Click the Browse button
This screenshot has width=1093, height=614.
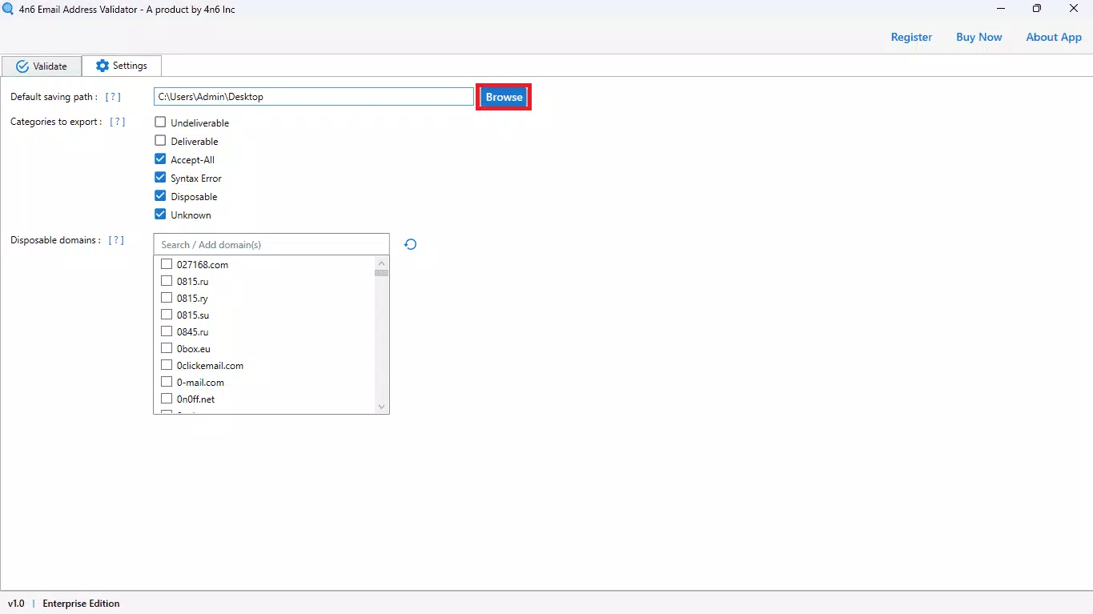pos(504,97)
